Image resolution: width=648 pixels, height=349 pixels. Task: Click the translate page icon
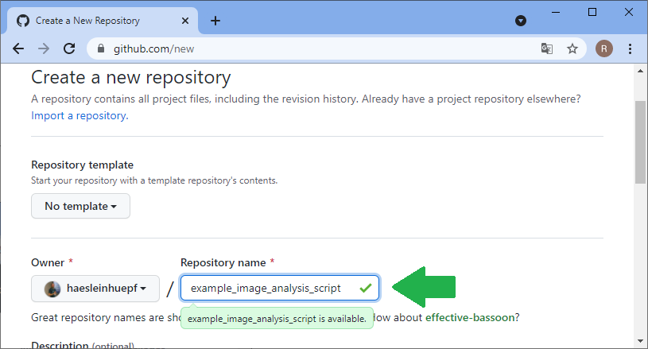[547, 48]
